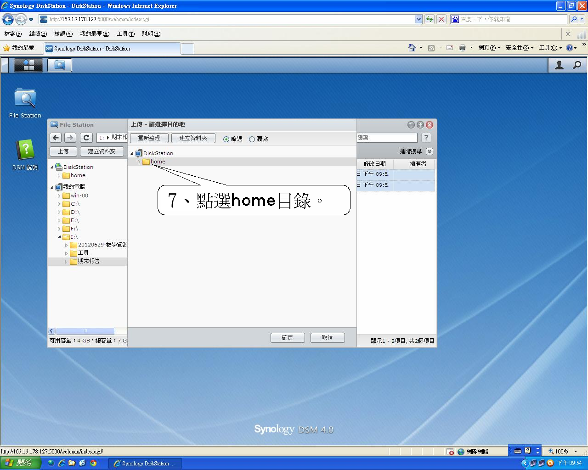The height and width of the screenshot is (470, 588).
Task: Open the user account icon in DSM toolbar
Action: (559, 65)
